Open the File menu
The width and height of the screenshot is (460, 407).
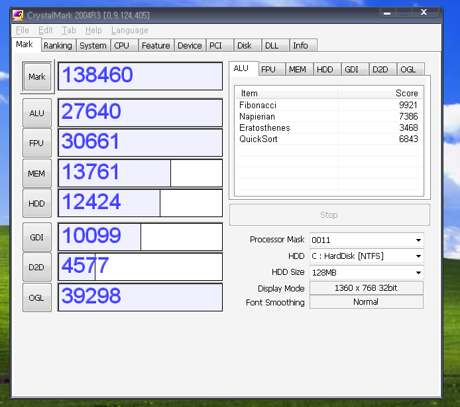pos(23,31)
